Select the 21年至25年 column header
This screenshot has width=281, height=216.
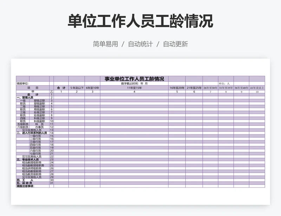194,88
